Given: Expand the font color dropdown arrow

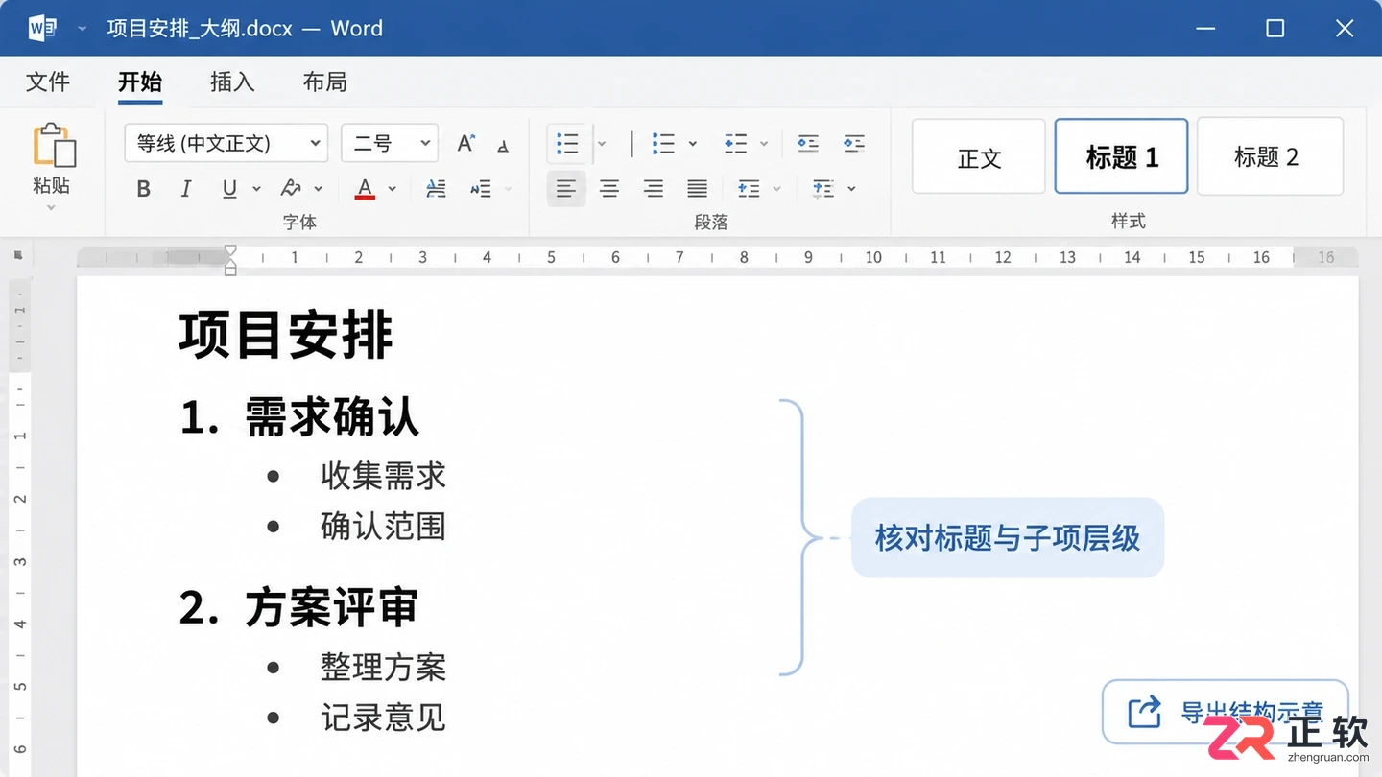Looking at the screenshot, I should pos(392,189).
